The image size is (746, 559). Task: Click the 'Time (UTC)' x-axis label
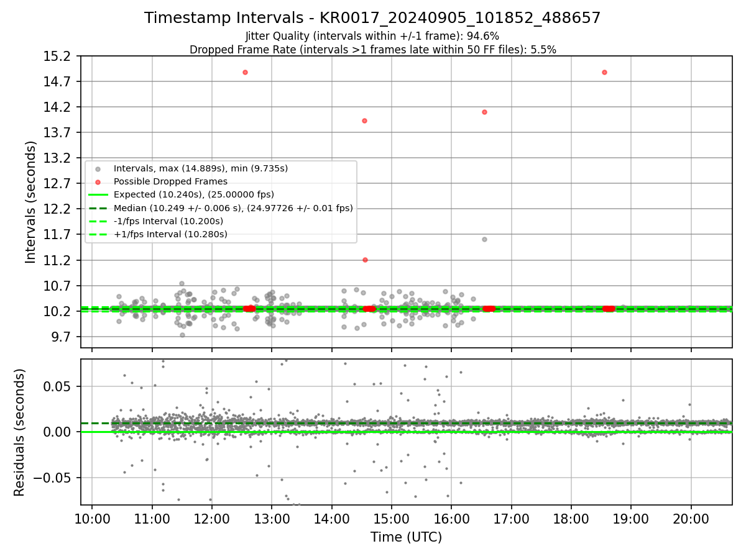(406, 537)
